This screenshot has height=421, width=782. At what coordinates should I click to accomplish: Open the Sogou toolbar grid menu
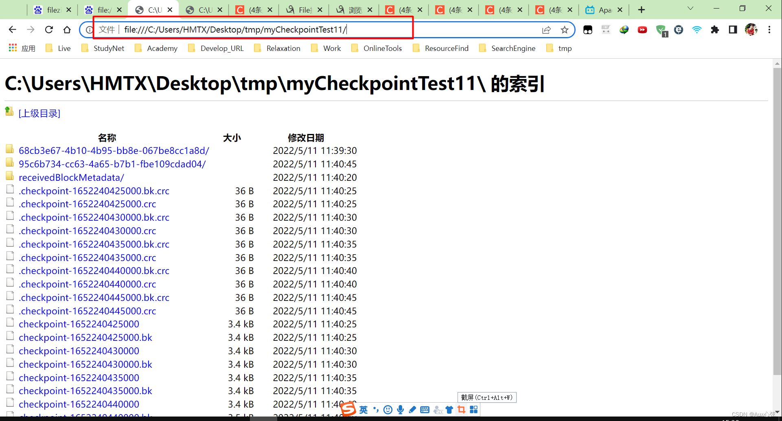click(474, 410)
